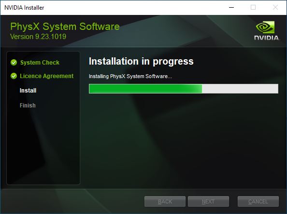Click the green filled part of progress bar
The width and height of the screenshot is (287, 214).
[145, 89]
